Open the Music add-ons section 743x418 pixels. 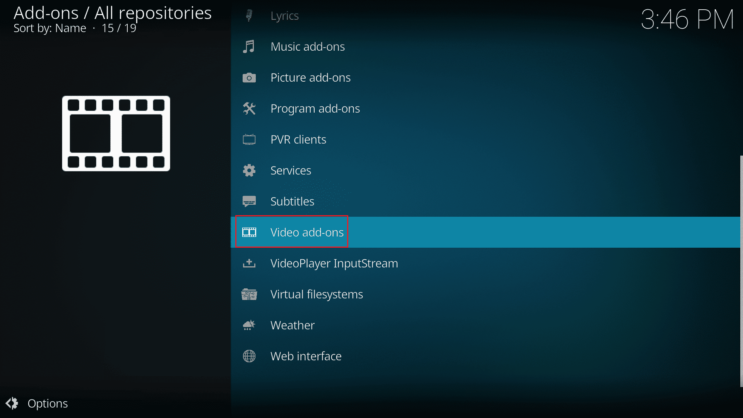tap(308, 46)
